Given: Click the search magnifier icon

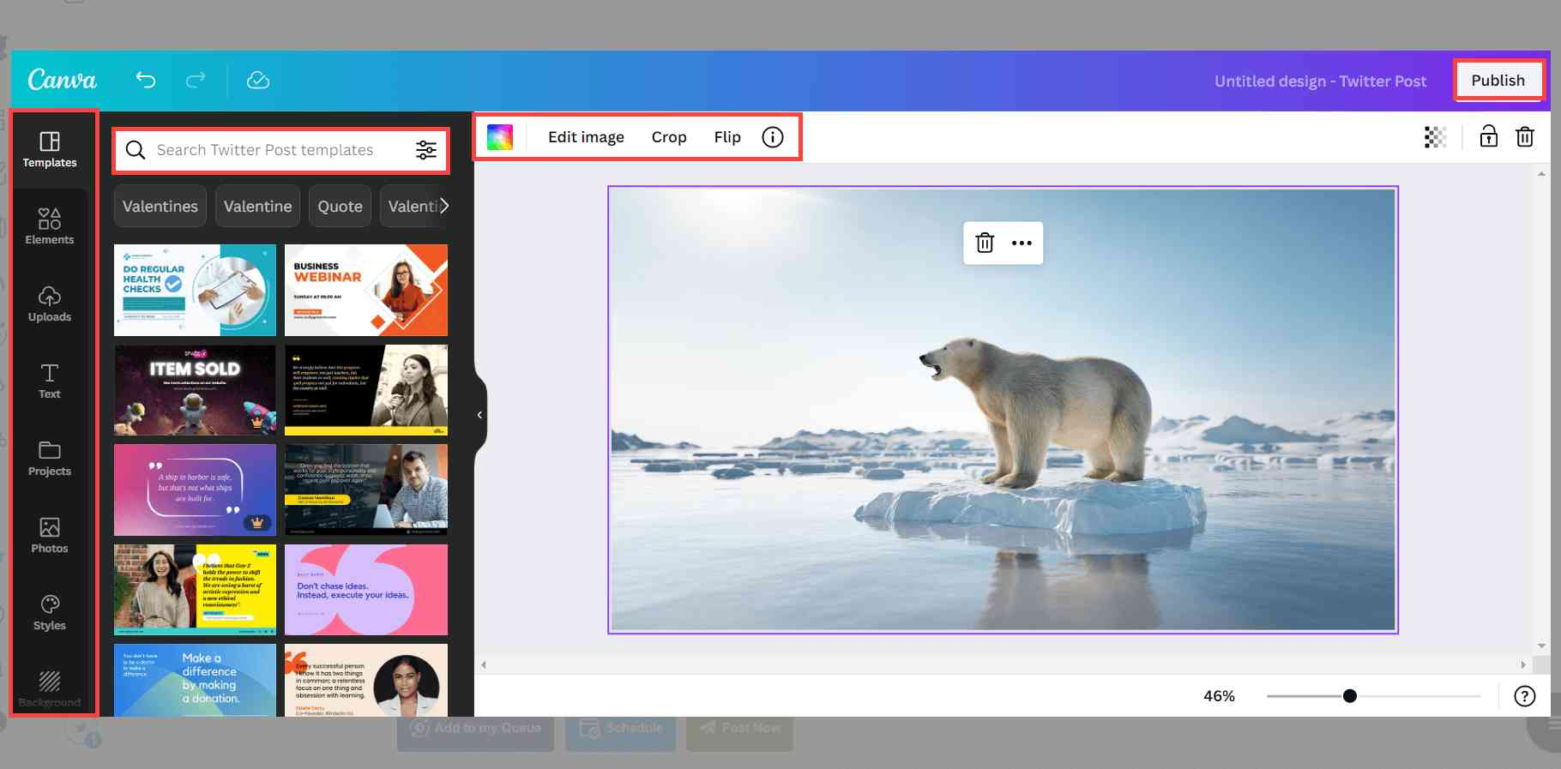Looking at the screenshot, I should tap(136, 150).
